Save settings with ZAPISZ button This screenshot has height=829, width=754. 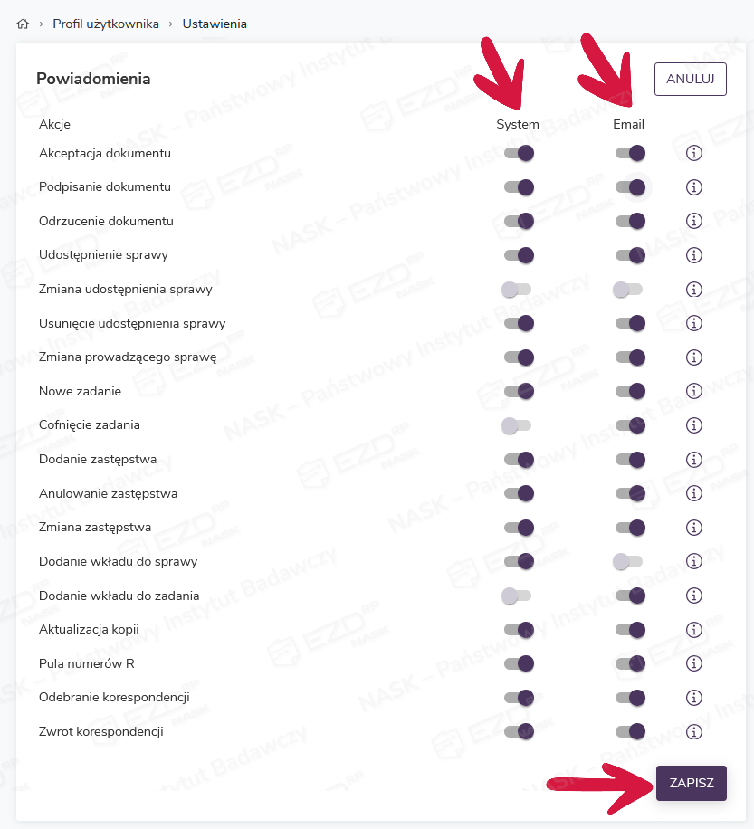(692, 783)
